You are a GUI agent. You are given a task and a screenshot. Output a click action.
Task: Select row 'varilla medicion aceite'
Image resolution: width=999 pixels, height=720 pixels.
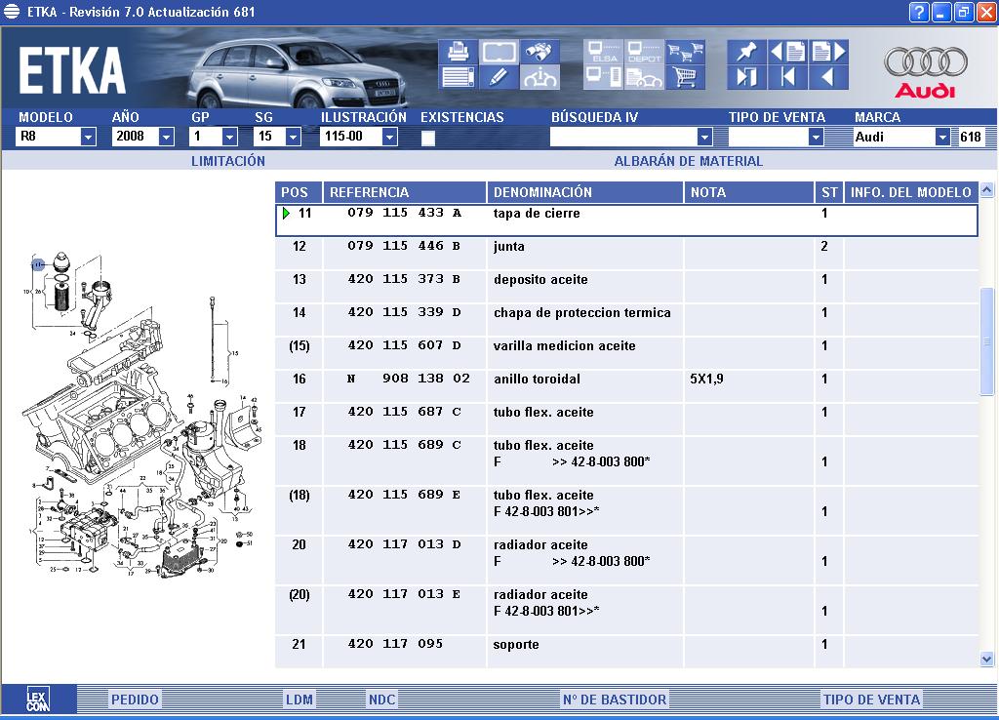pyautogui.click(x=626, y=353)
